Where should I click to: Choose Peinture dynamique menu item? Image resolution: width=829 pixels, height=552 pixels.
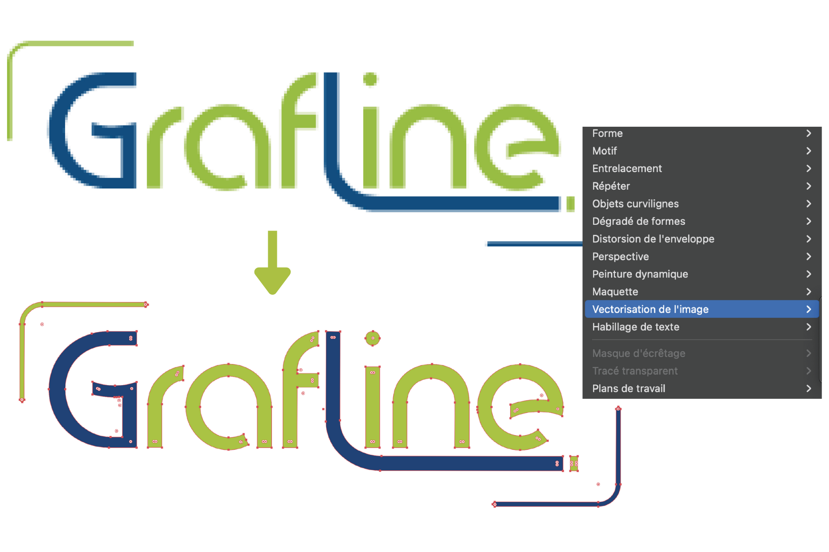click(640, 274)
